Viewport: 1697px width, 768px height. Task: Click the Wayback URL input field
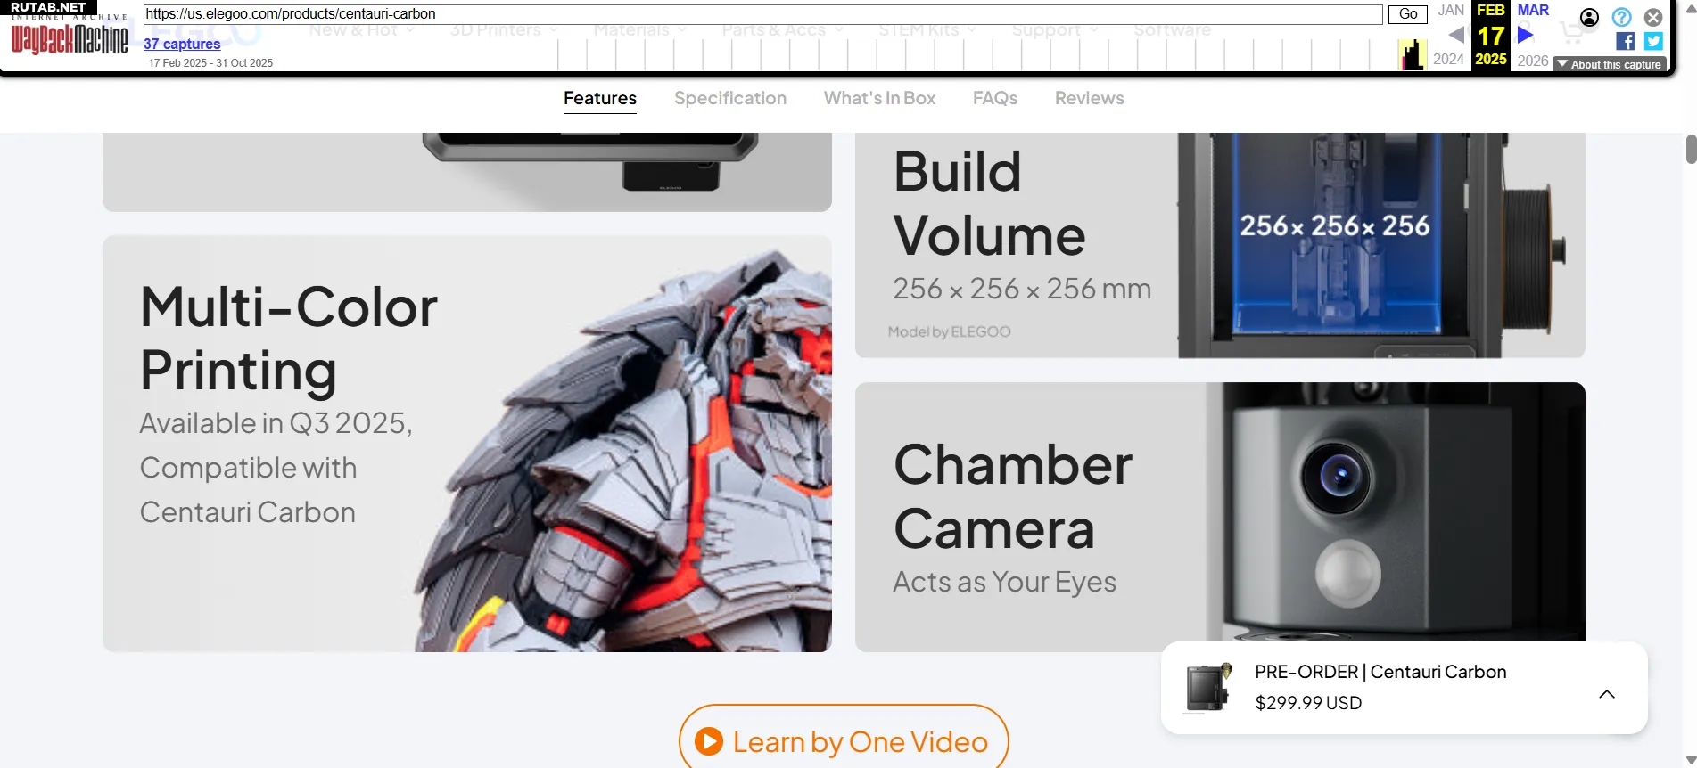pyautogui.click(x=762, y=14)
